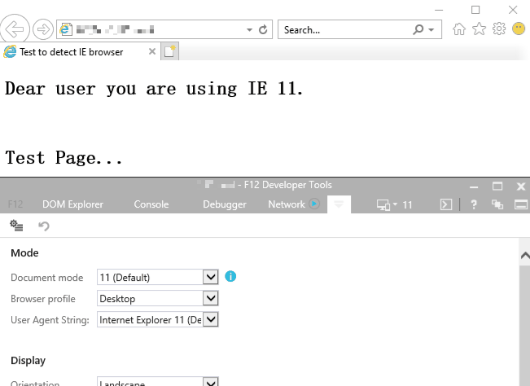530x386 pixels.
Task: Switch to the Debugger tab
Action: point(225,204)
